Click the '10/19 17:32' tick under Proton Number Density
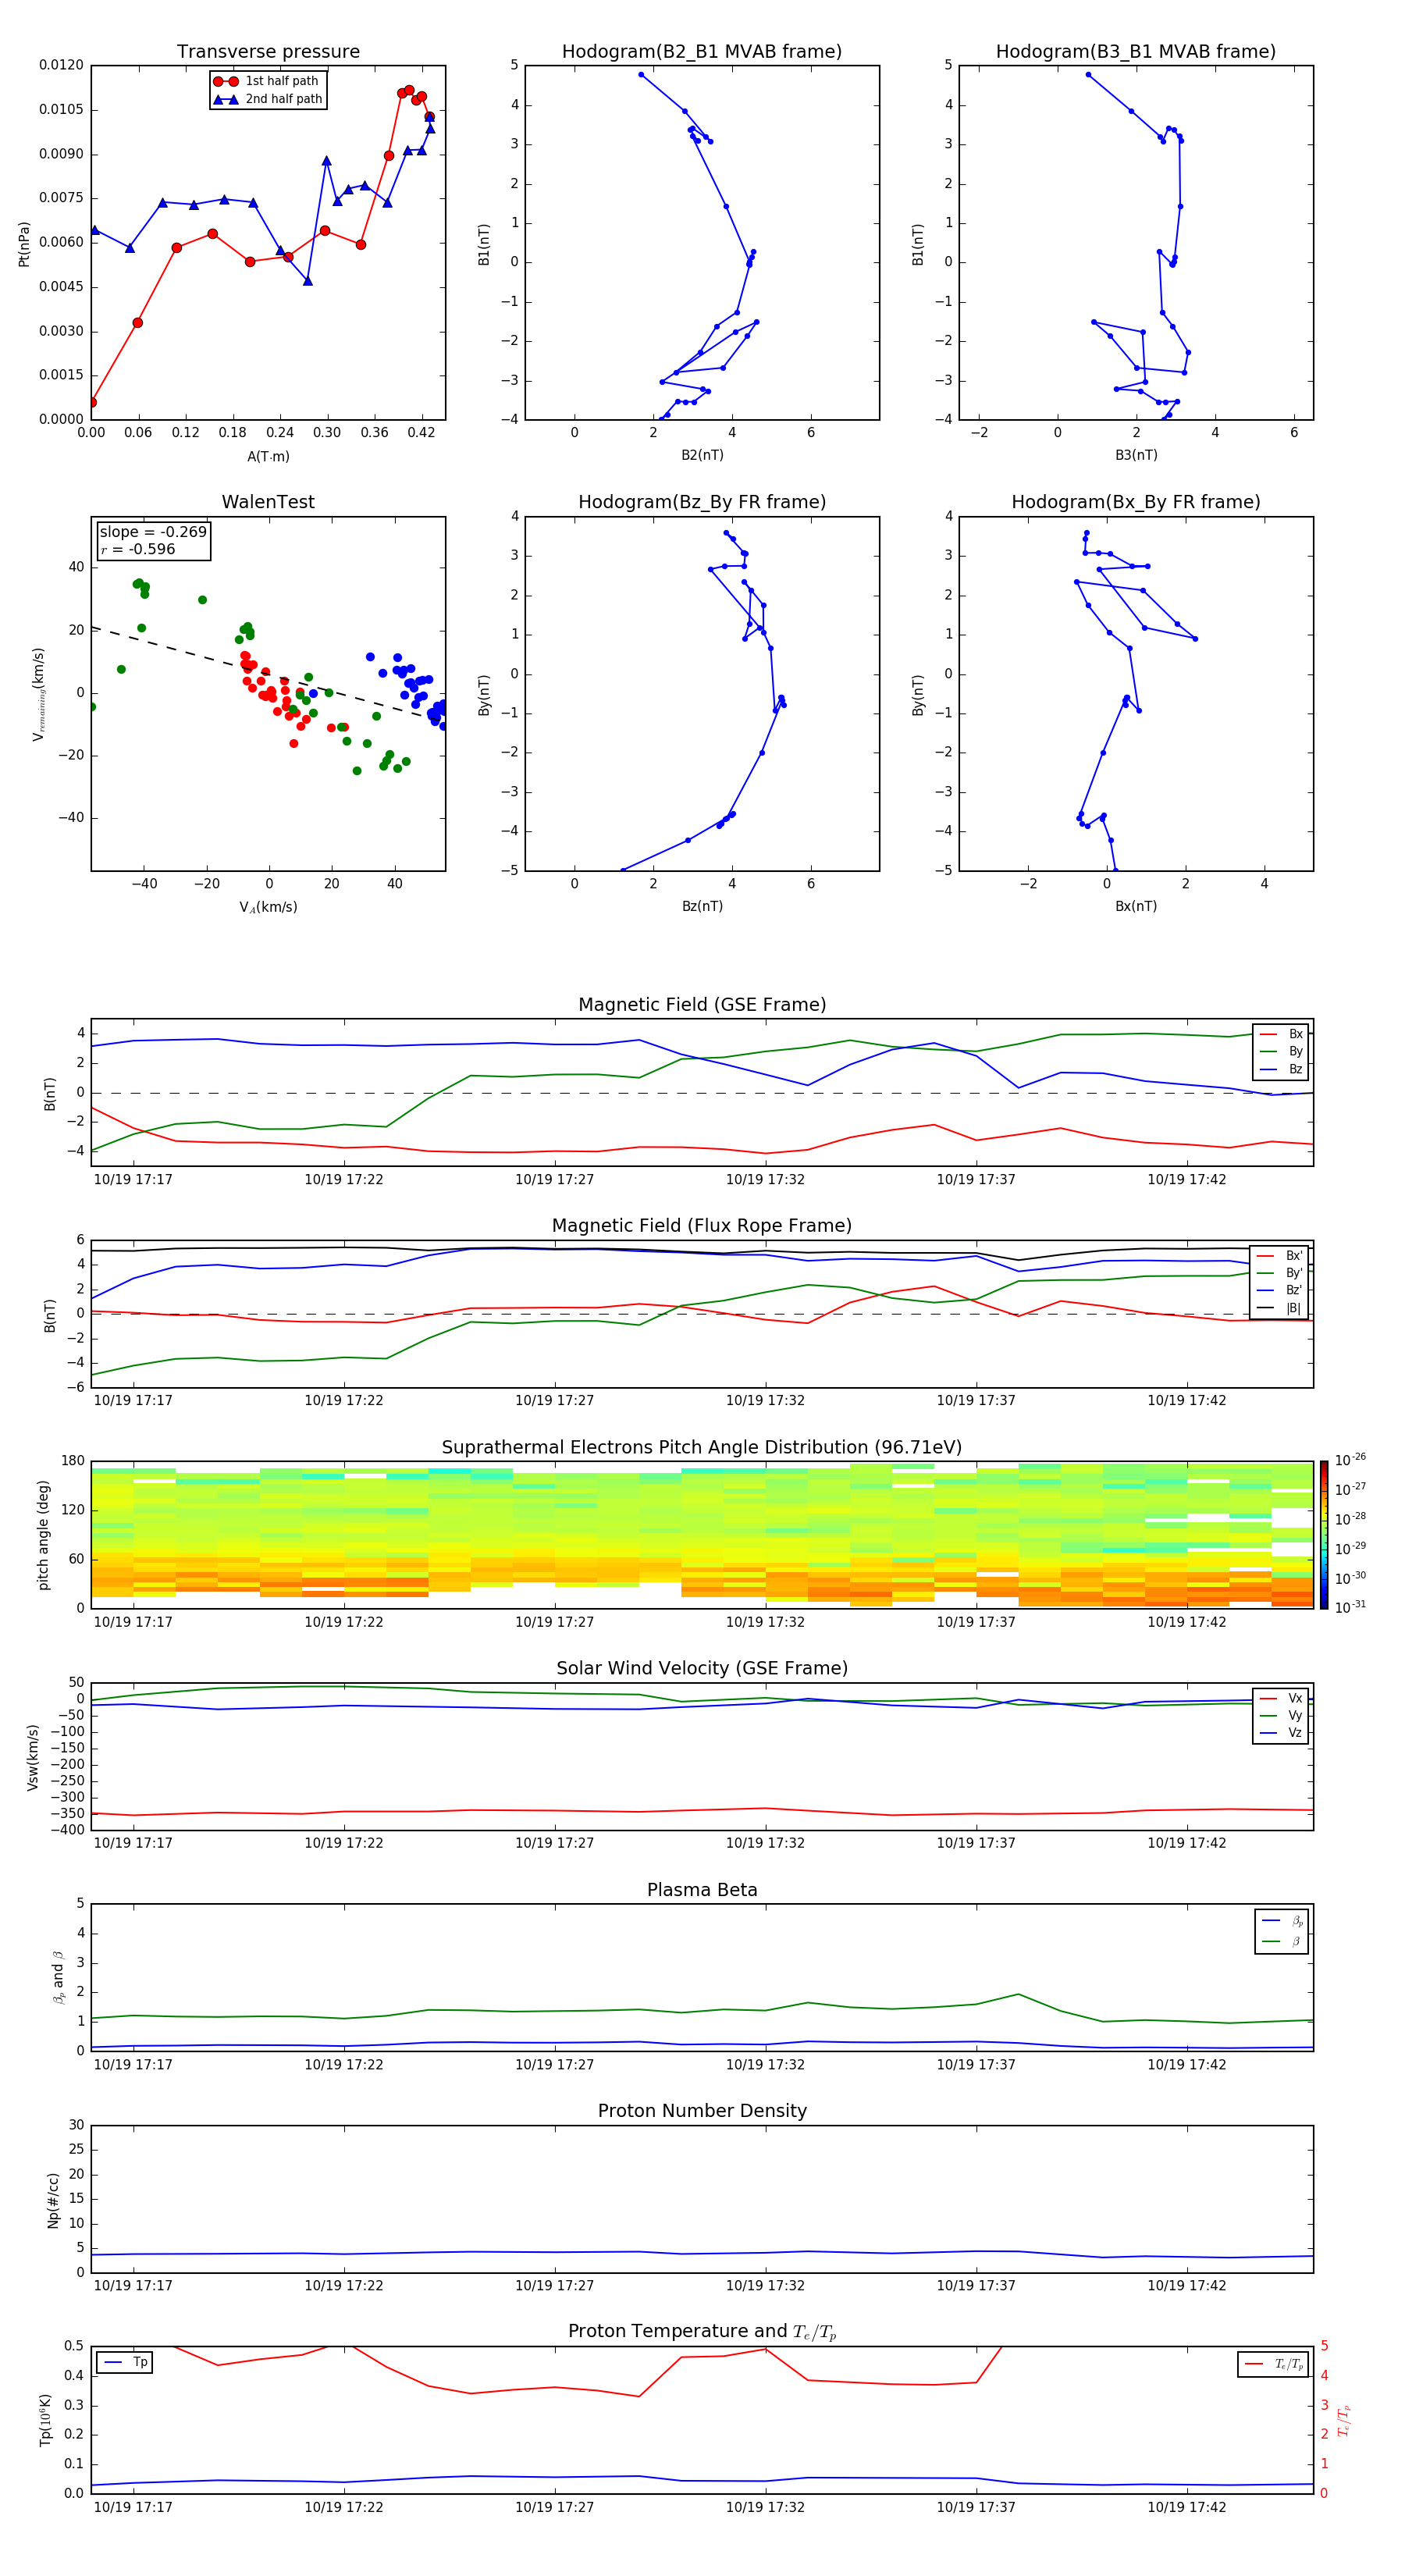The width and height of the screenshot is (1405, 2576). tap(765, 2286)
